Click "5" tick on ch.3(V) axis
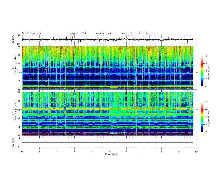 point(19,138)
